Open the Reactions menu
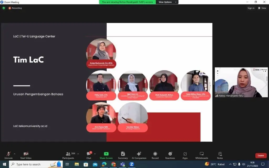This screenshot has width=269, height=168. pos(170,155)
